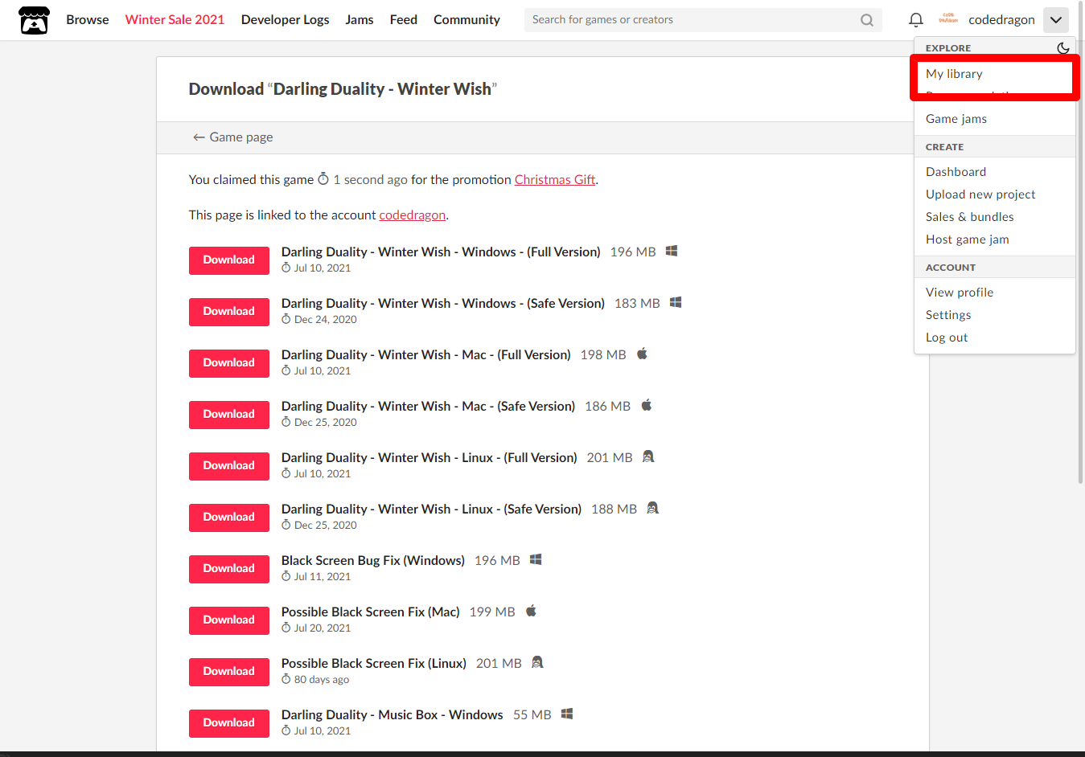Open the notifications bell
The height and width of the screenshot is (757, 1085).
(x=916, y=20)
